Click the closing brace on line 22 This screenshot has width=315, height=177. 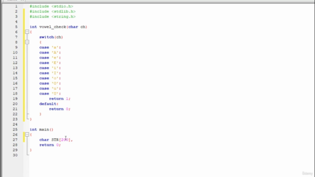40,114
